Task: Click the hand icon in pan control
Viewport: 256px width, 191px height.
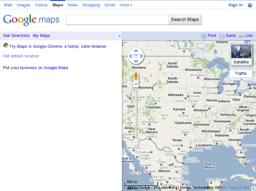Action: (x=136, y=56)
